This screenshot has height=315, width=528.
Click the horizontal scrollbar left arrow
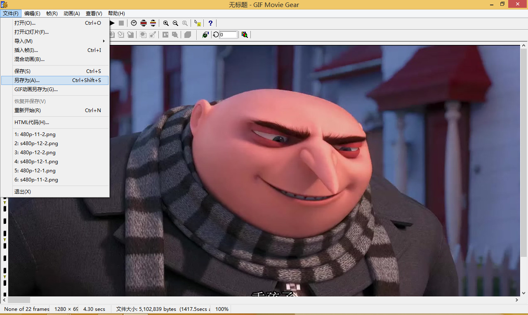[4, 300]
